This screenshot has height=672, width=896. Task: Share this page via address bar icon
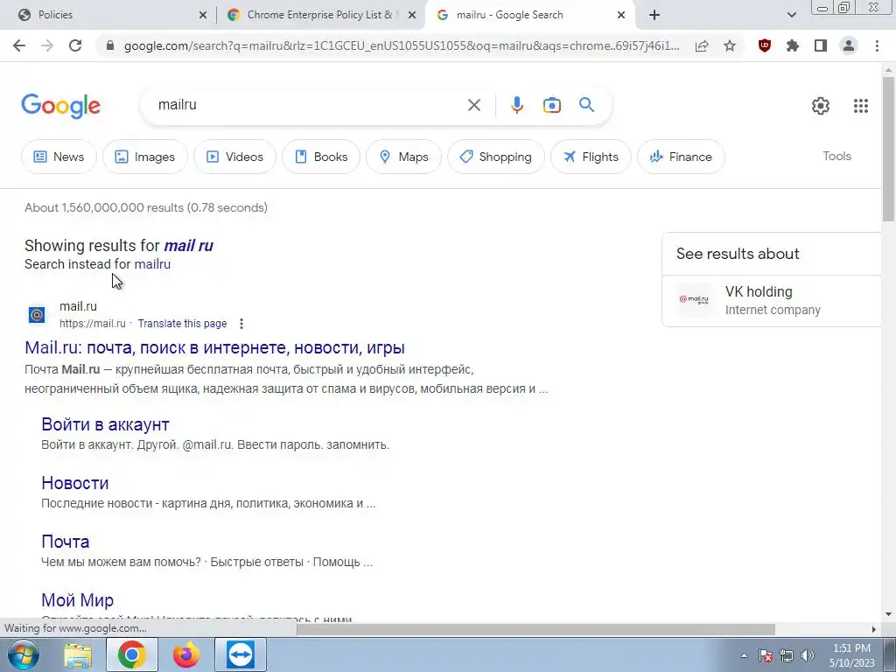click(702, 45)
